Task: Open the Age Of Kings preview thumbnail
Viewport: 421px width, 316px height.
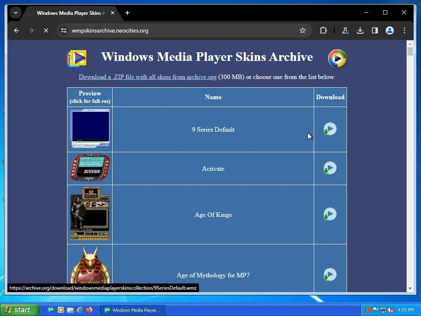Action: (90, 214)
